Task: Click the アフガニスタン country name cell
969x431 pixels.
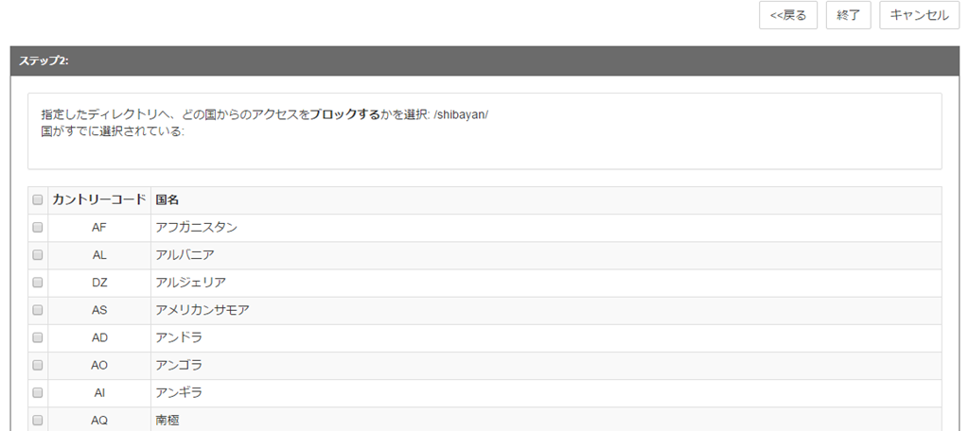Action: point(196,228)
